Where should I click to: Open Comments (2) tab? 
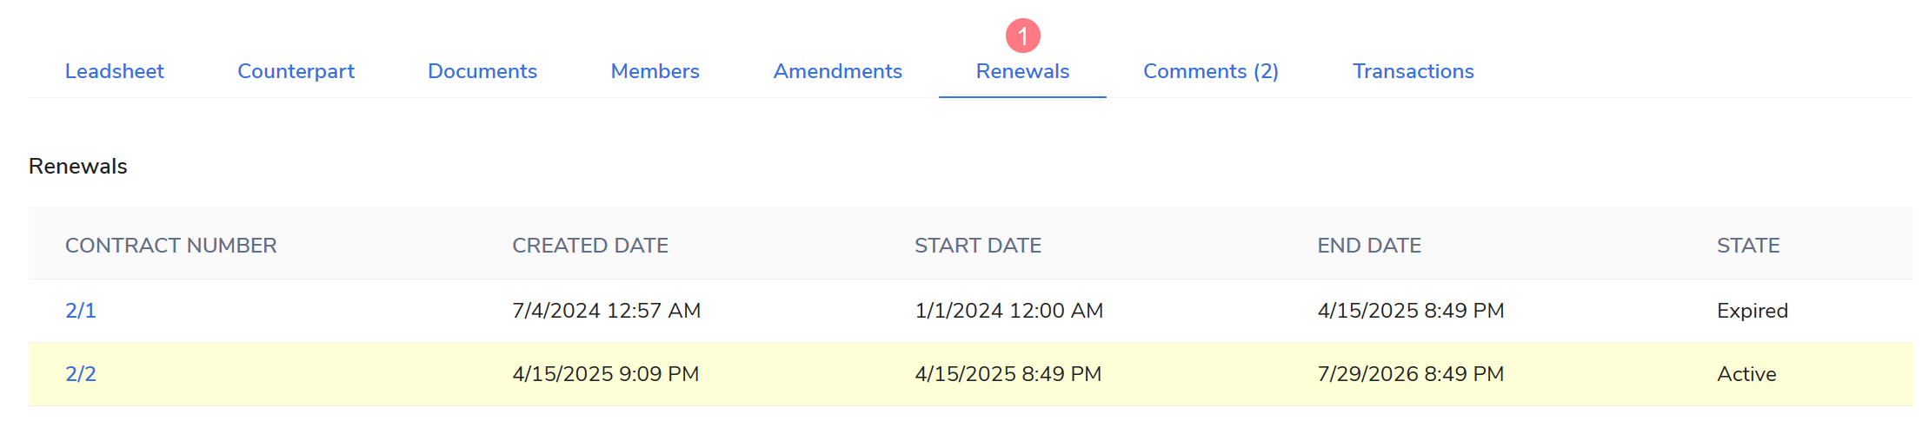click(x=1210, y=71)
